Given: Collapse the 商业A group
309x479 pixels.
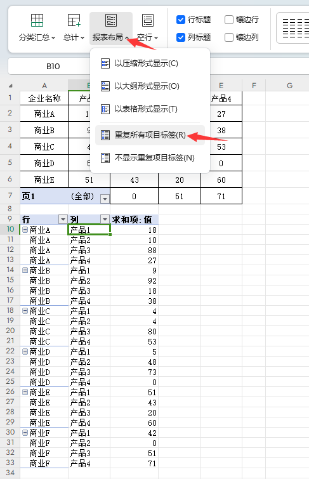Looking at the screenshot, I should 25,230.
